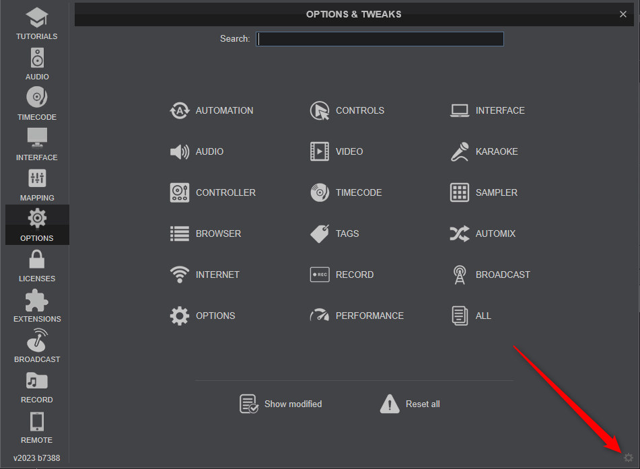Open the Automation options category
The image size is (640, 469).
tap(211, 110)
